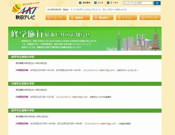Click CM放送日時 label under 花館小学校
Screen dimensions: 175x135
[22, 97]
